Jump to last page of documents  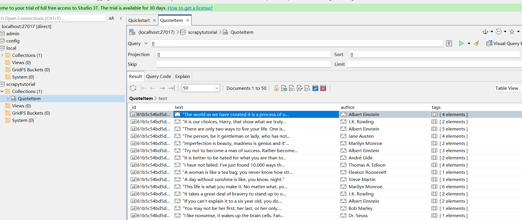(171, 88)
